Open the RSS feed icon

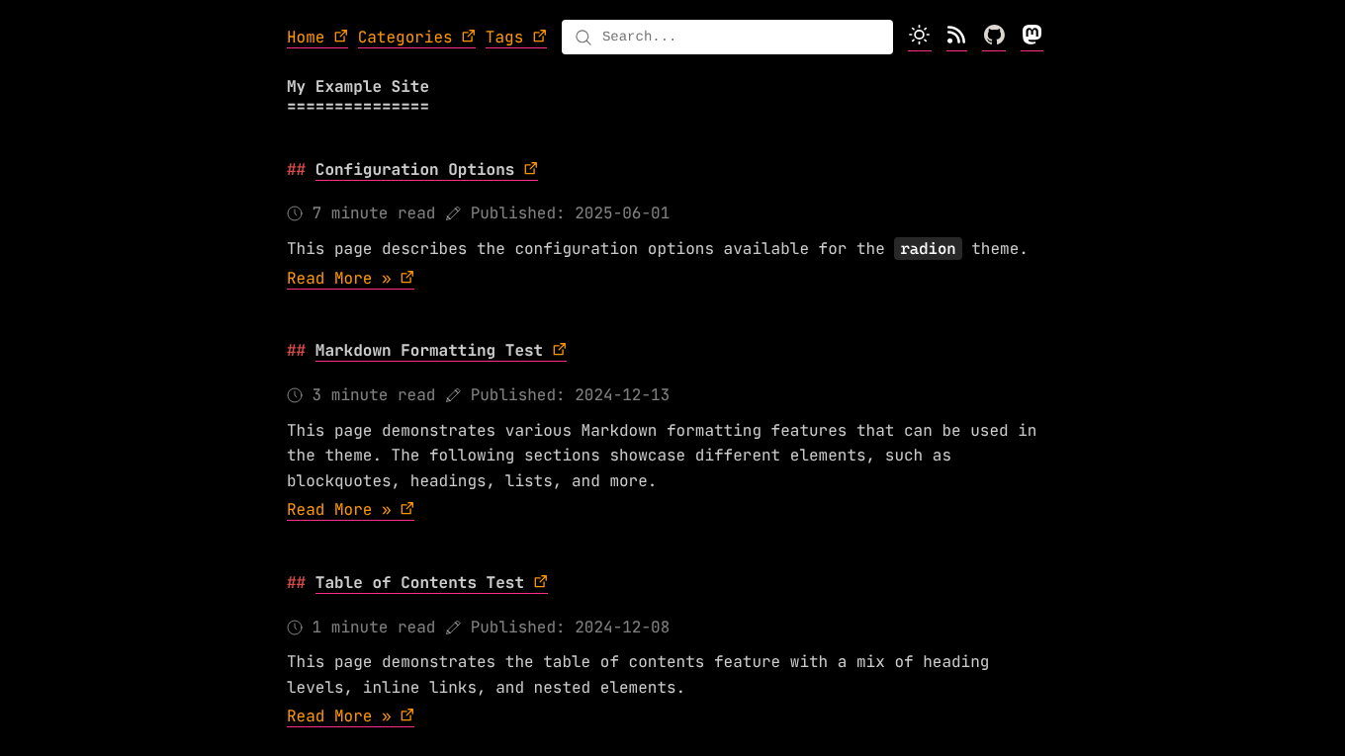tap(956, 36)
